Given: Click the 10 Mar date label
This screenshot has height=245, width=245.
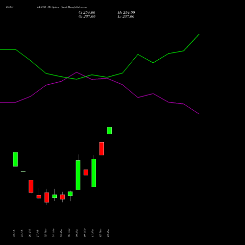Looking at the screenshot, I should click(x=85, y=233).
